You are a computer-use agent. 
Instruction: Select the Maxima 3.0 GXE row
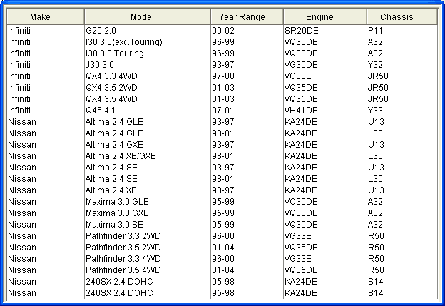(222, 213)
